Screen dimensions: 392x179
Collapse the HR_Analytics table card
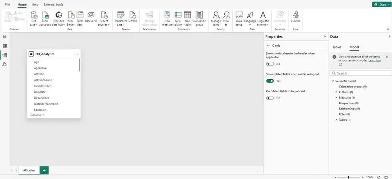point(38,115)
